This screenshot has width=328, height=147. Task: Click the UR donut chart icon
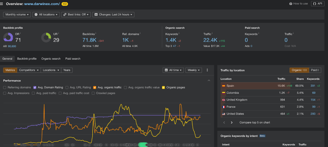(46, 38)
